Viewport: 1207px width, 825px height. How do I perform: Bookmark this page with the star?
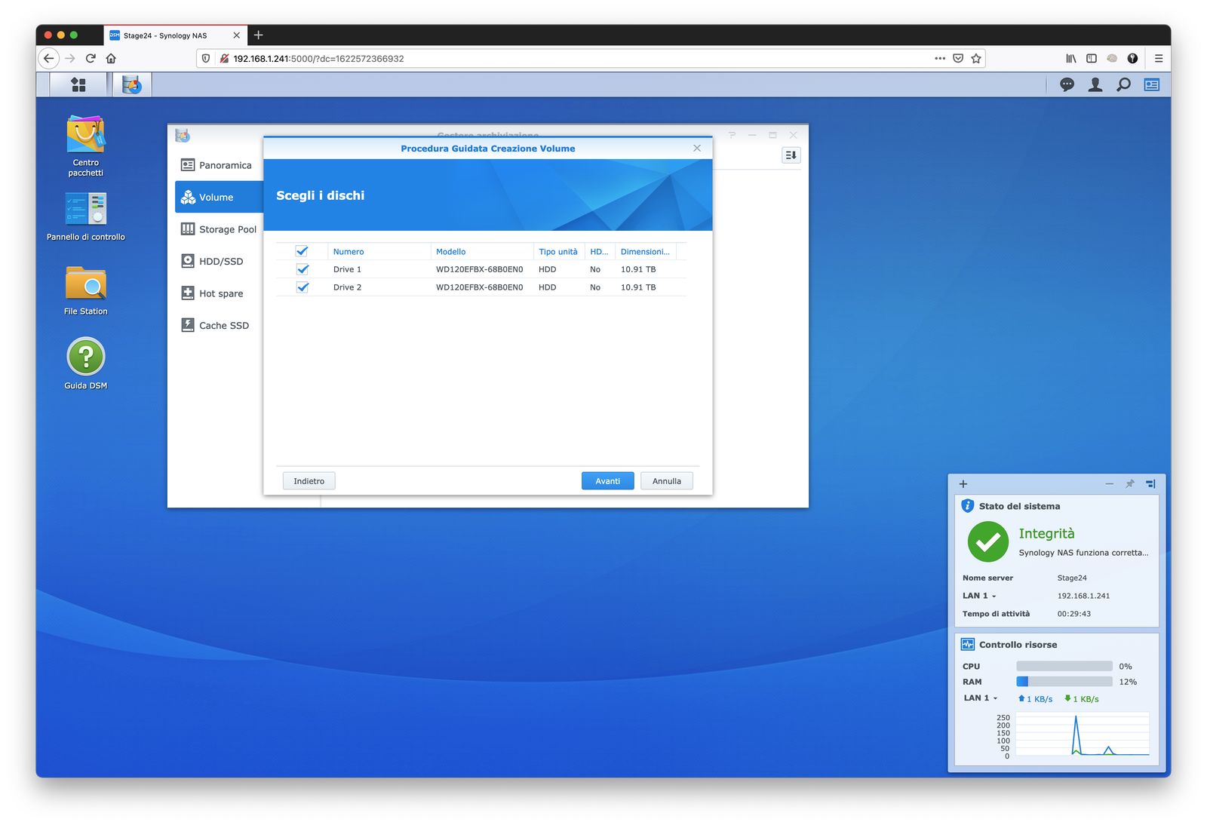click(976, 58)
